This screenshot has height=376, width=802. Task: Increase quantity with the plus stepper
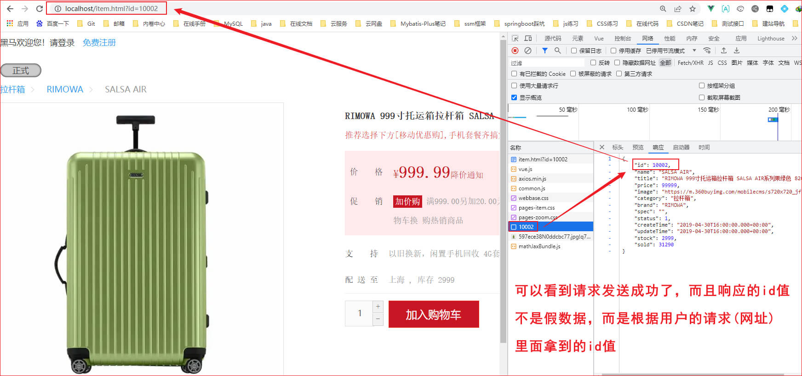378,307
